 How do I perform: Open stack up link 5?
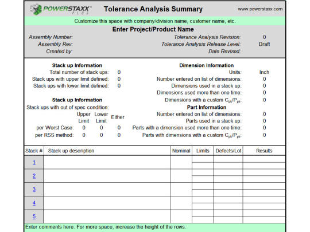34,217
